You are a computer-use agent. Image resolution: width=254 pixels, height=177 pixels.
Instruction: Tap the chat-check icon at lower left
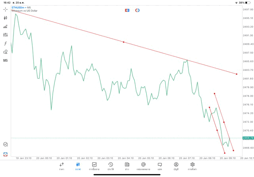(x=6, y=145)
